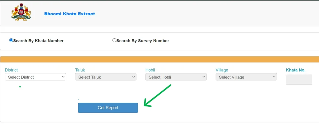
Task: Click the orange header bar above the form
Action: click(x=159, y=59)
